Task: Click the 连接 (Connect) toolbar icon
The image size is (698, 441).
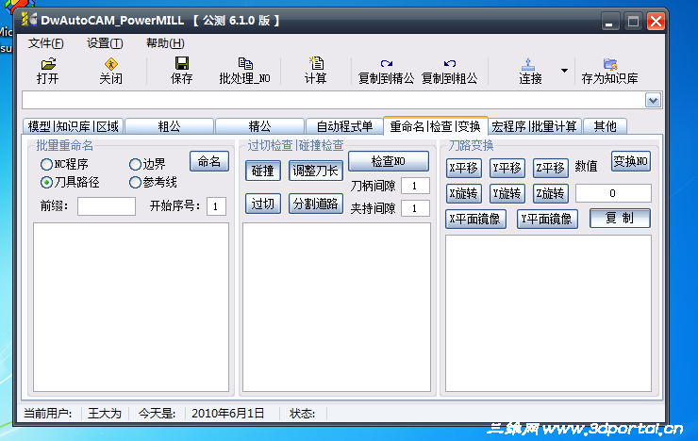Action: tap(528, 64)
